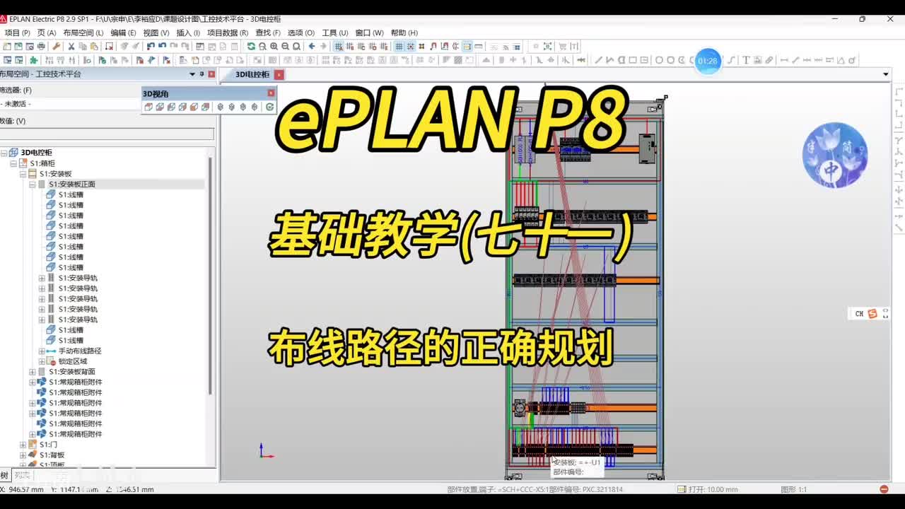Click the 数值 (V) input field

pos(107,134)
